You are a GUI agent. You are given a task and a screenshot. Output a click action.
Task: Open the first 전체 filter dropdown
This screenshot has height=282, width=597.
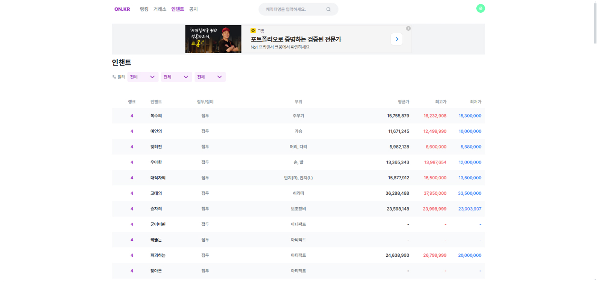click(143, 77)
